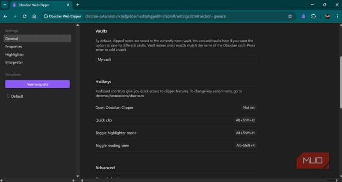Click the sidebar horizontal scroll right arrow
The height and width of the screenshot is (182, 342).
click(x=74, y=180)
